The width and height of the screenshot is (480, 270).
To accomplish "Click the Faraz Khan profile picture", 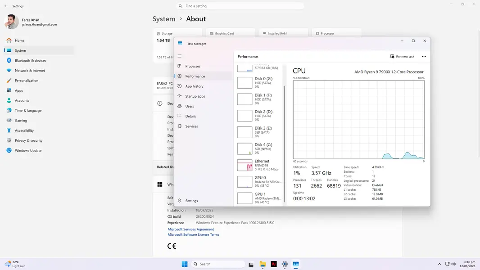I will coord(12,22).
